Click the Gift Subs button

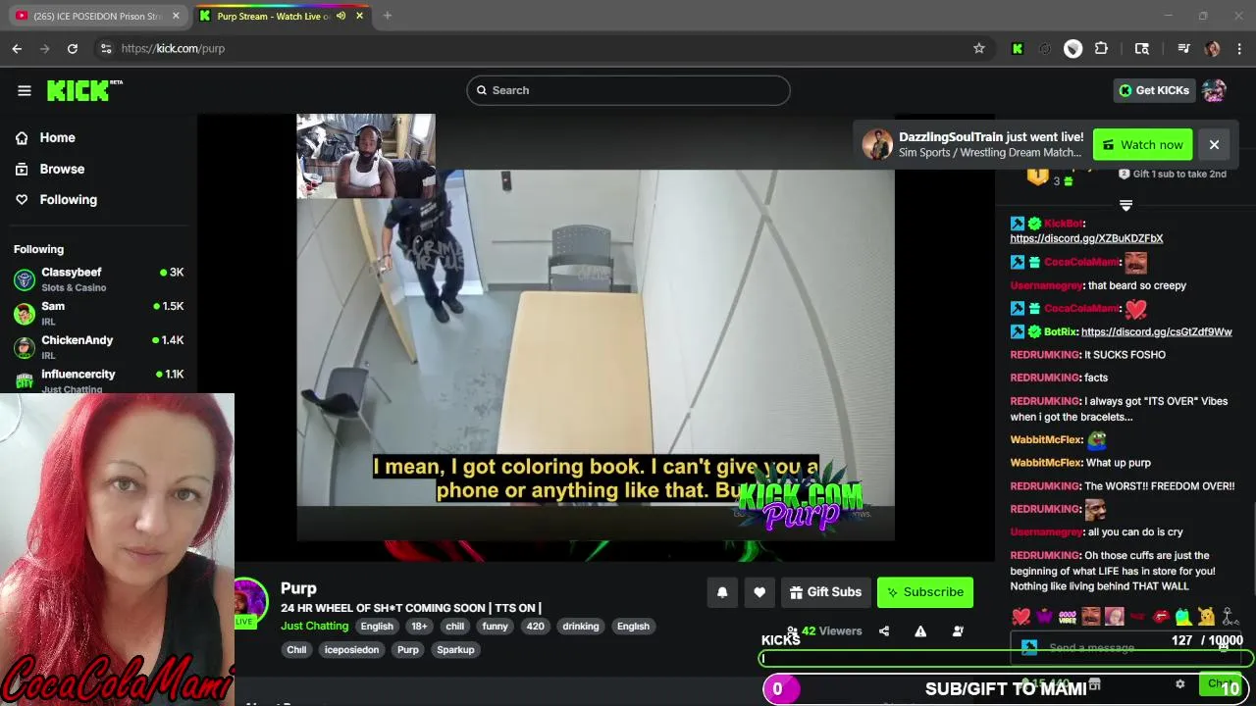click(x=825, y=592)
